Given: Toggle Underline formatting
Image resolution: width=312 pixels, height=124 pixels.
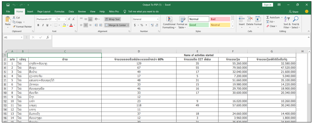Looking at the screenshot, I should tap(47, 25).
